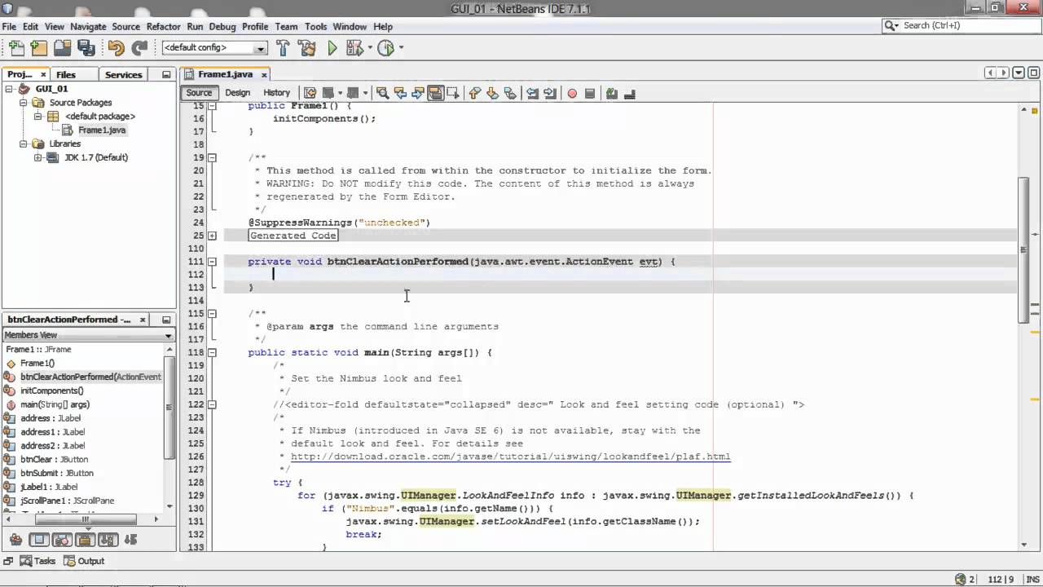
Task: Open the Profile Project dropdown arrow
Action: (400, 48)
